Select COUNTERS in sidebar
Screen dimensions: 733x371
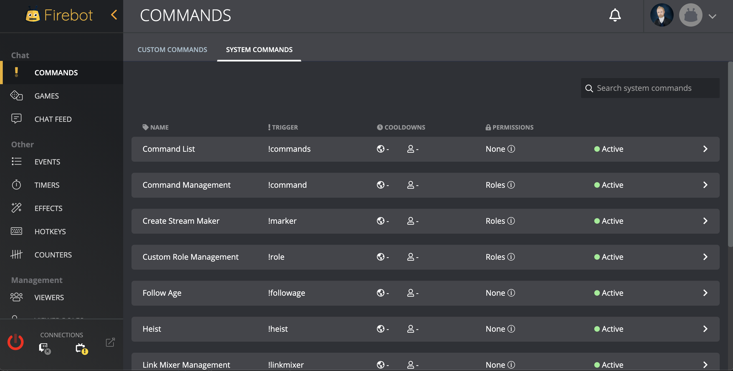[54, 254]
